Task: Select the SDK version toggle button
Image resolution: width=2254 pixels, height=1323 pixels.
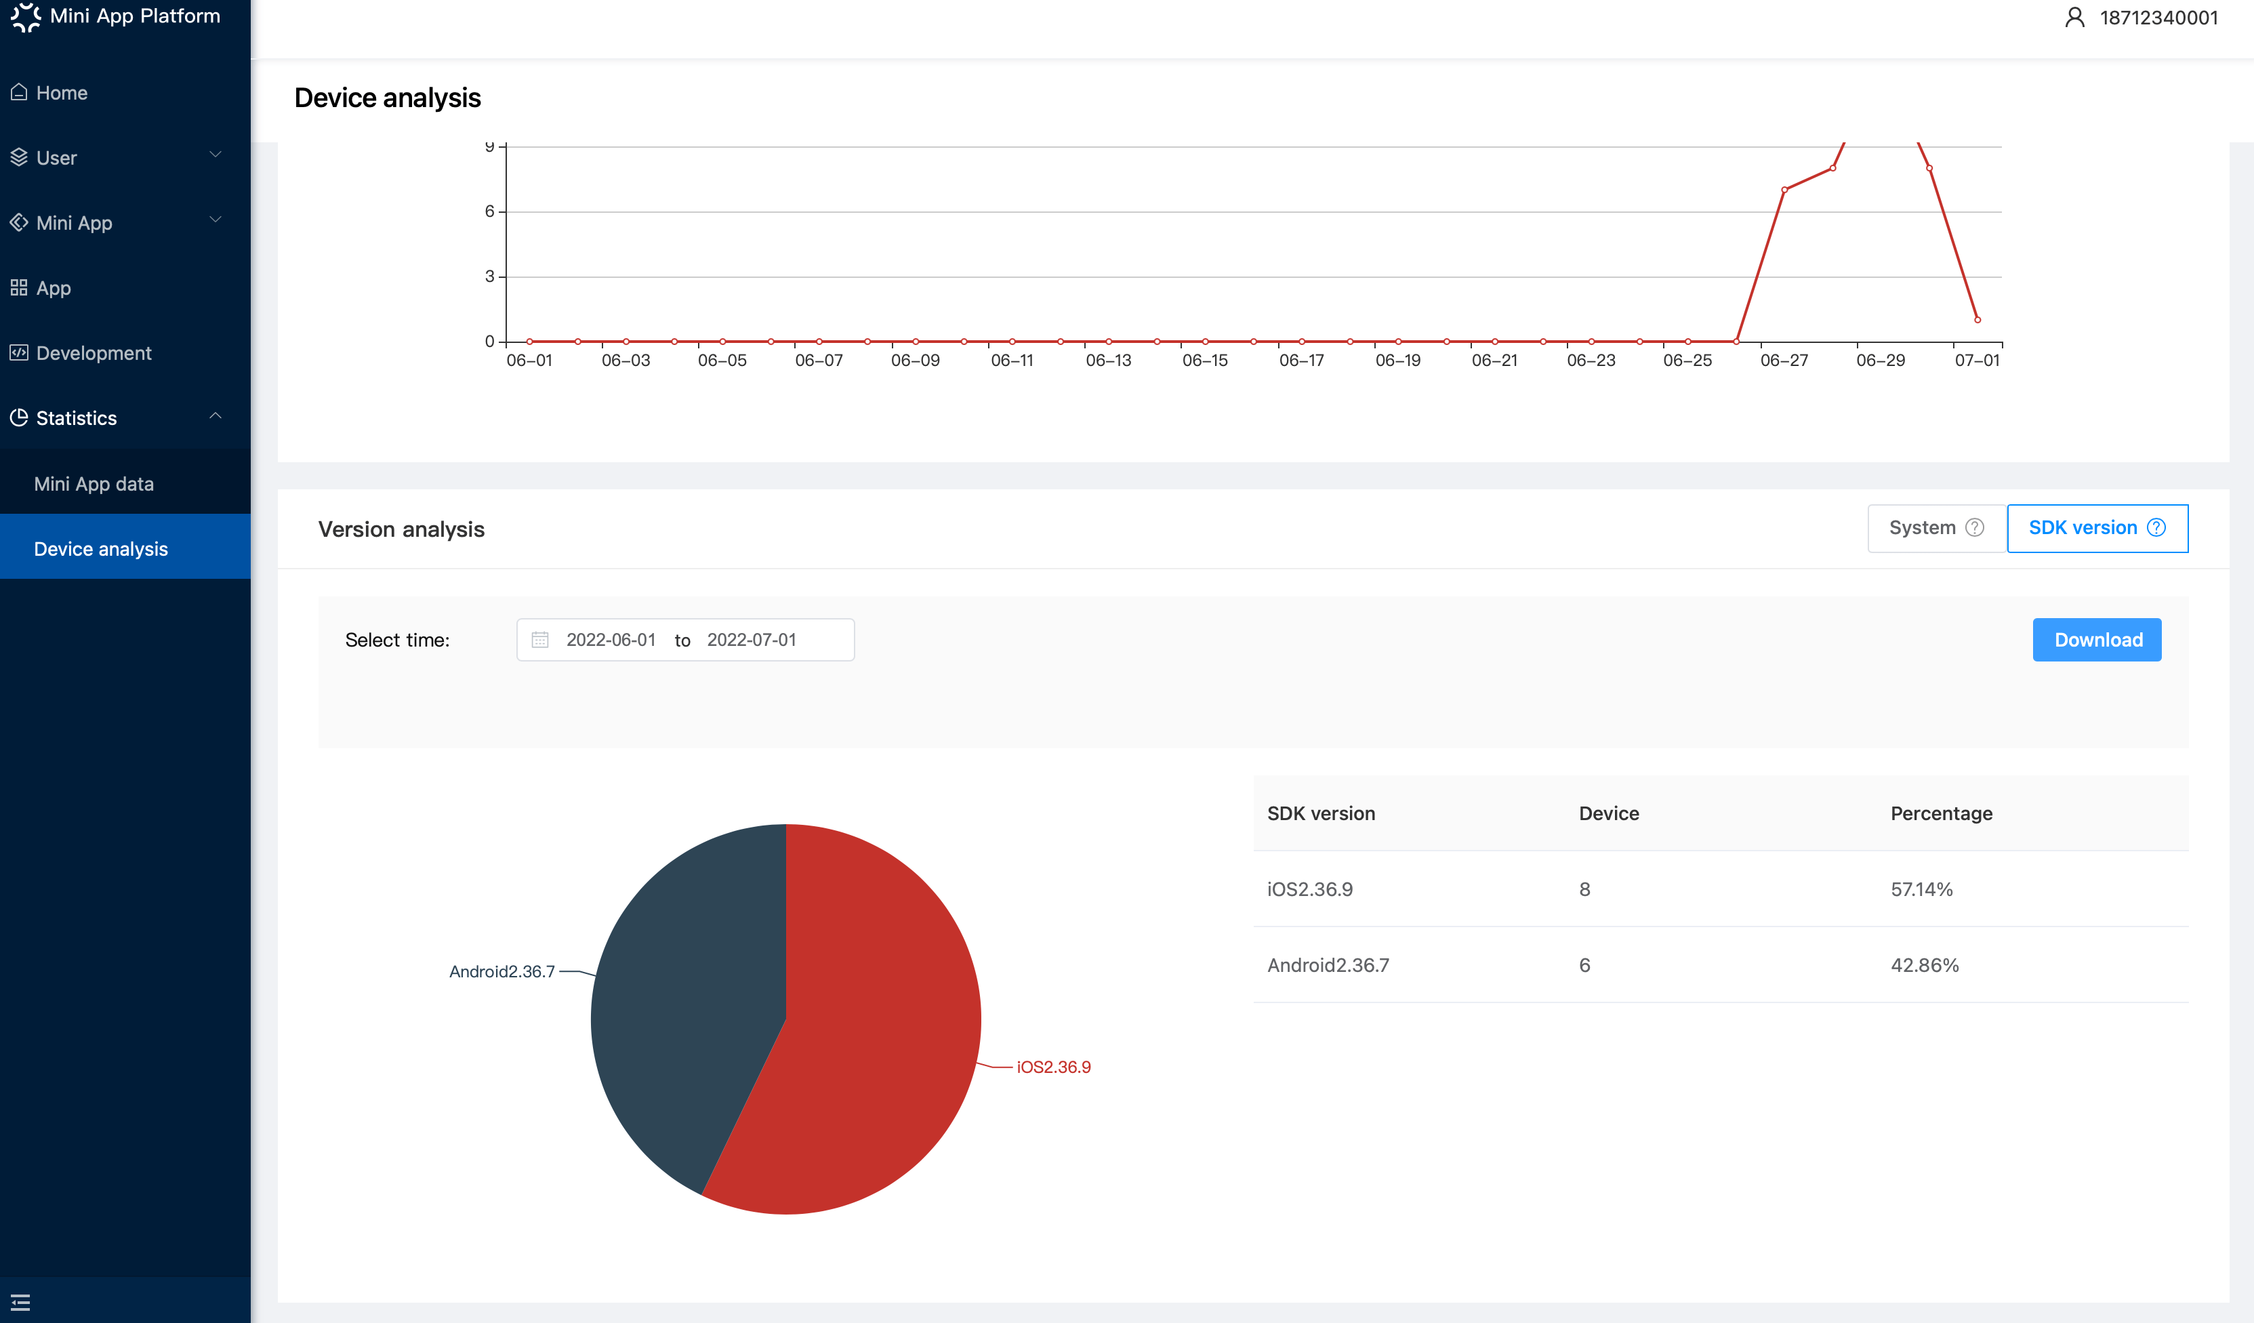Action: (2097, 528)
